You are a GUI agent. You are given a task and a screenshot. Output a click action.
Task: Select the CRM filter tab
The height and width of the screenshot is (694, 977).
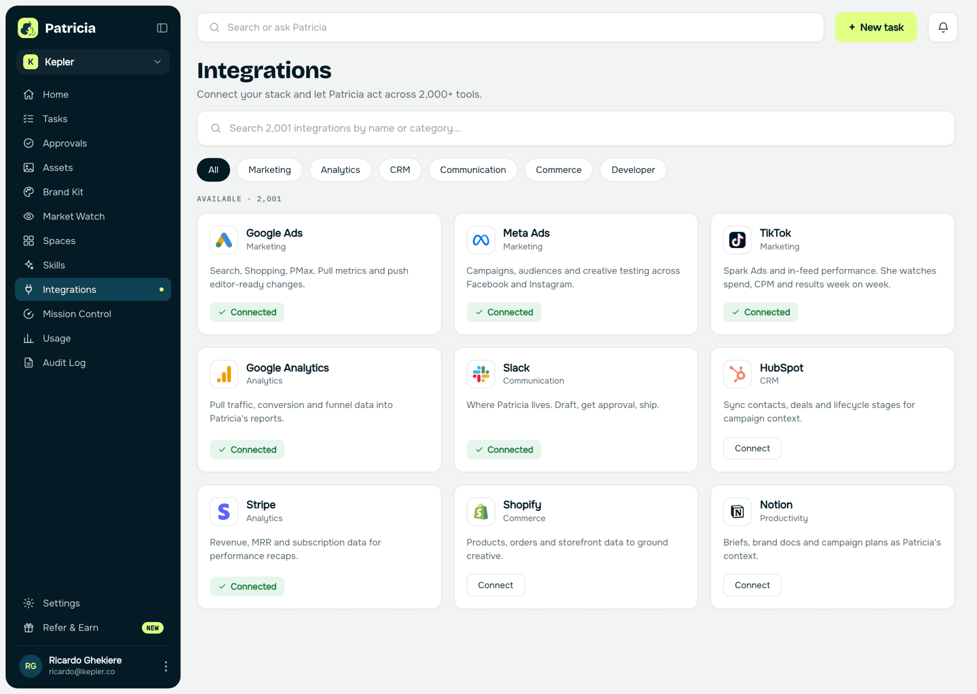click(x=400, y=170)
